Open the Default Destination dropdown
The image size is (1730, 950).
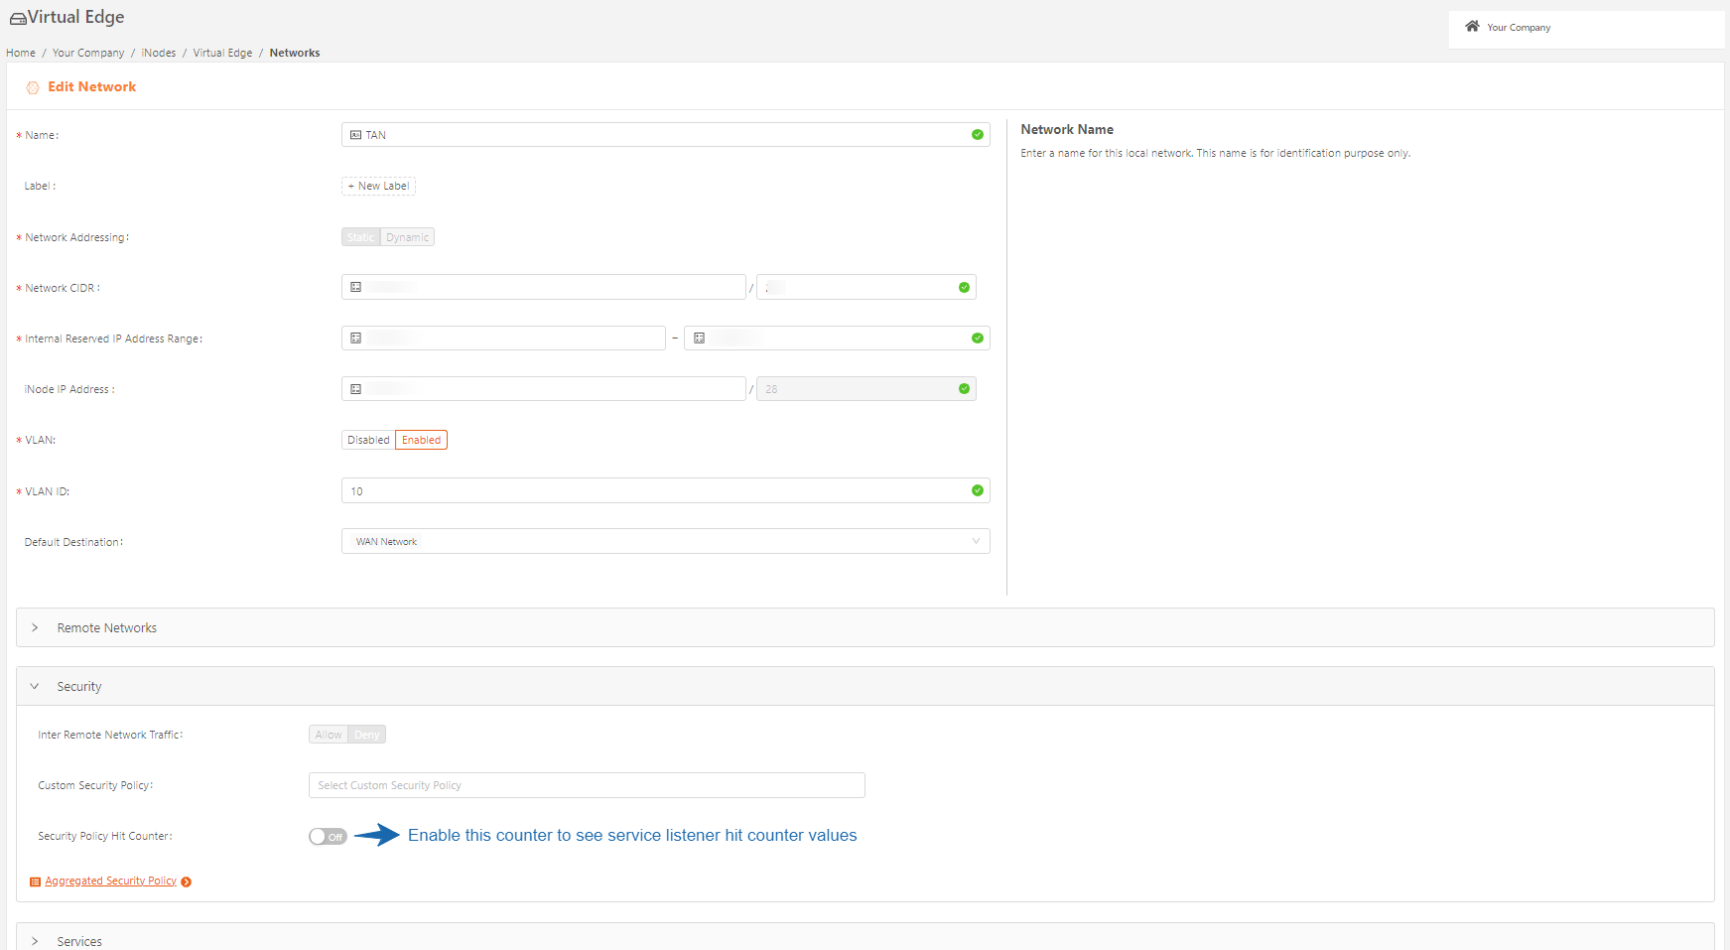point(666,541)
